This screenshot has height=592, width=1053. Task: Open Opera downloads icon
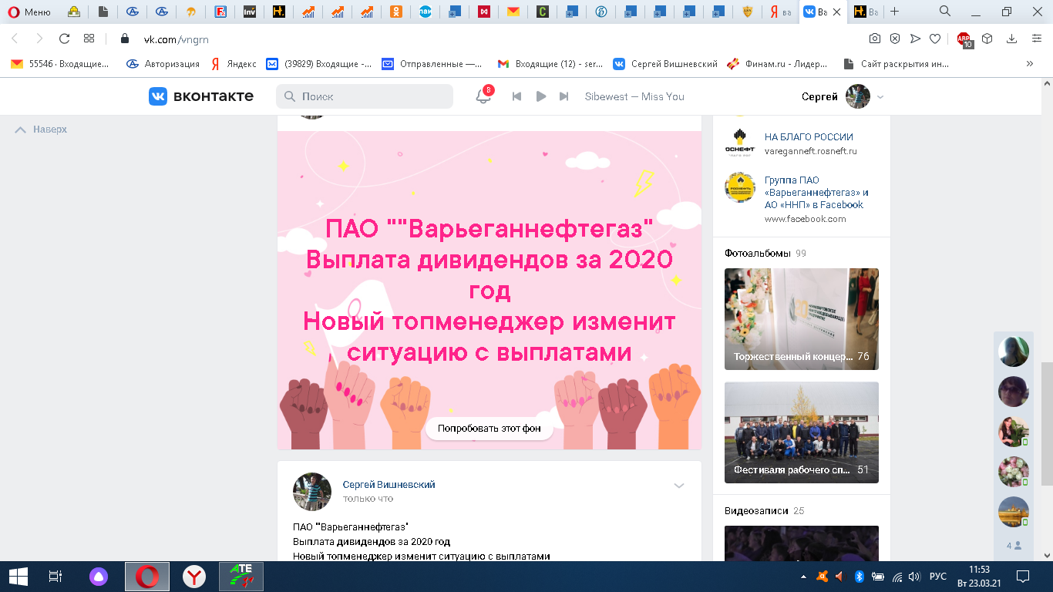[x=1012, y=39]
